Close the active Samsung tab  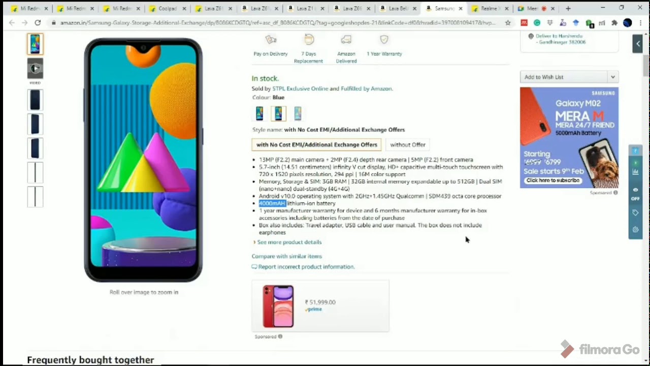461,9
